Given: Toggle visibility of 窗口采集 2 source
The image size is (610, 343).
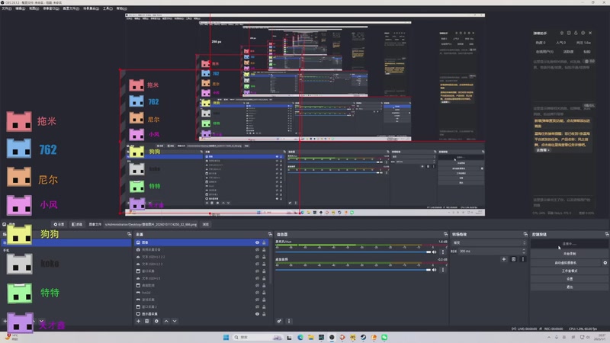Looking at the screenshot, I should [257, 307].
